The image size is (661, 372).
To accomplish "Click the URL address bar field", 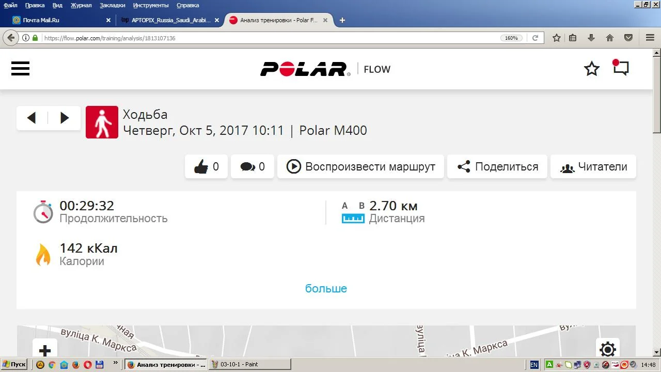I will (269, 38).
